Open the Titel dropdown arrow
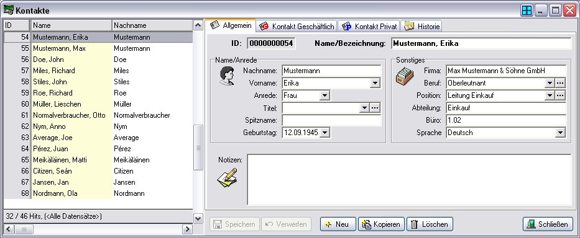The image size is (580, 238). [364, 108]
